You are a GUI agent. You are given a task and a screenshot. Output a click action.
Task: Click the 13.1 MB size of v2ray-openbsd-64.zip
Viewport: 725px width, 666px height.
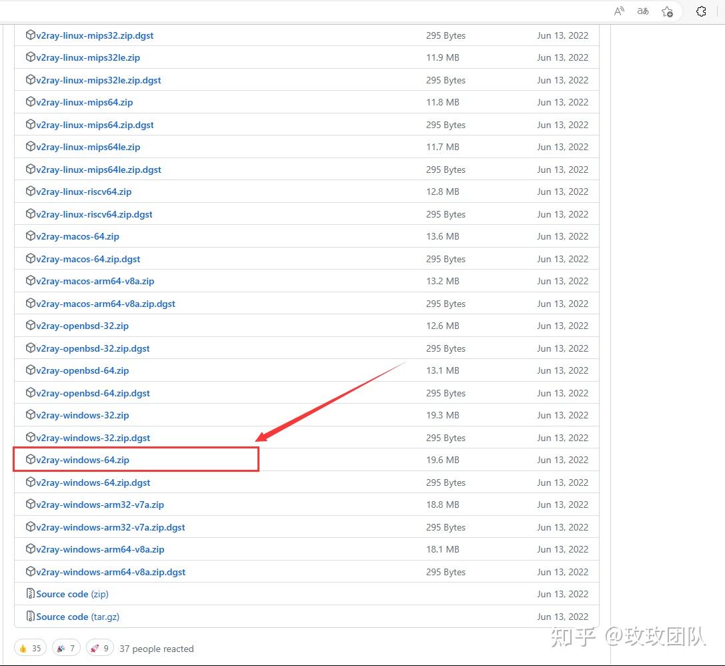[x=442, y=370]
